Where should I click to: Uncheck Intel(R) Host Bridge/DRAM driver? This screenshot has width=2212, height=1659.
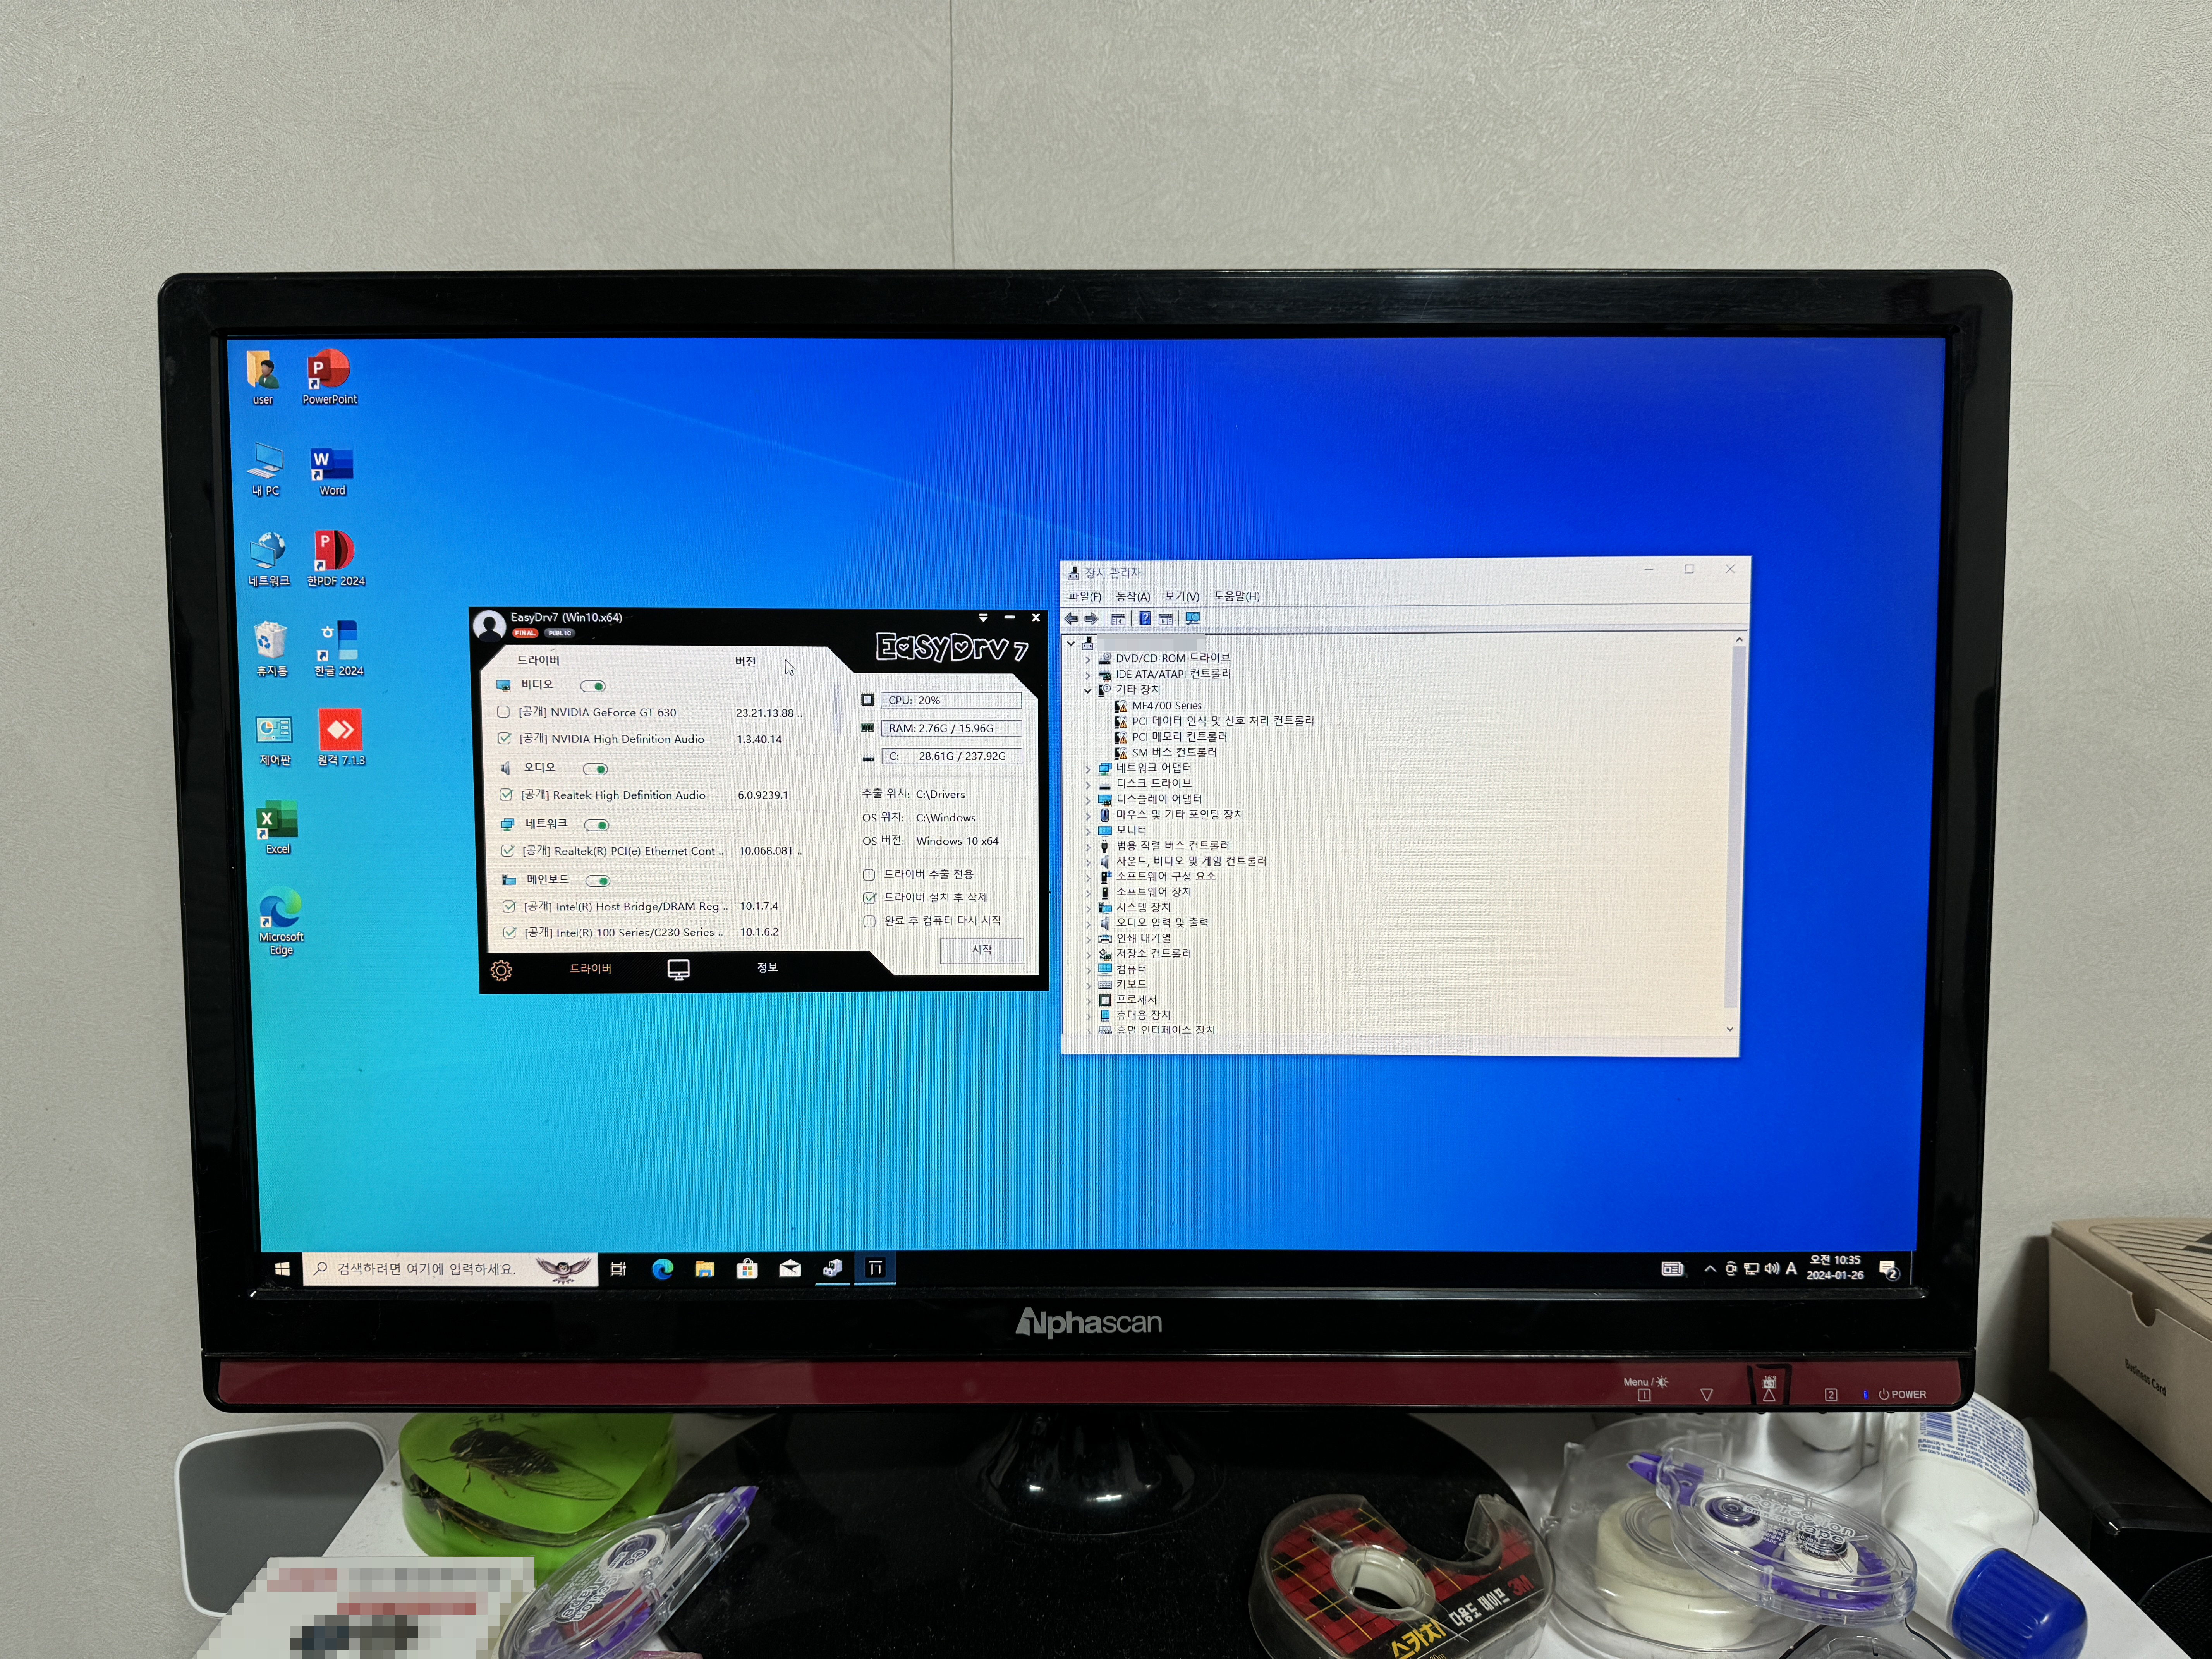coord(509,907)
